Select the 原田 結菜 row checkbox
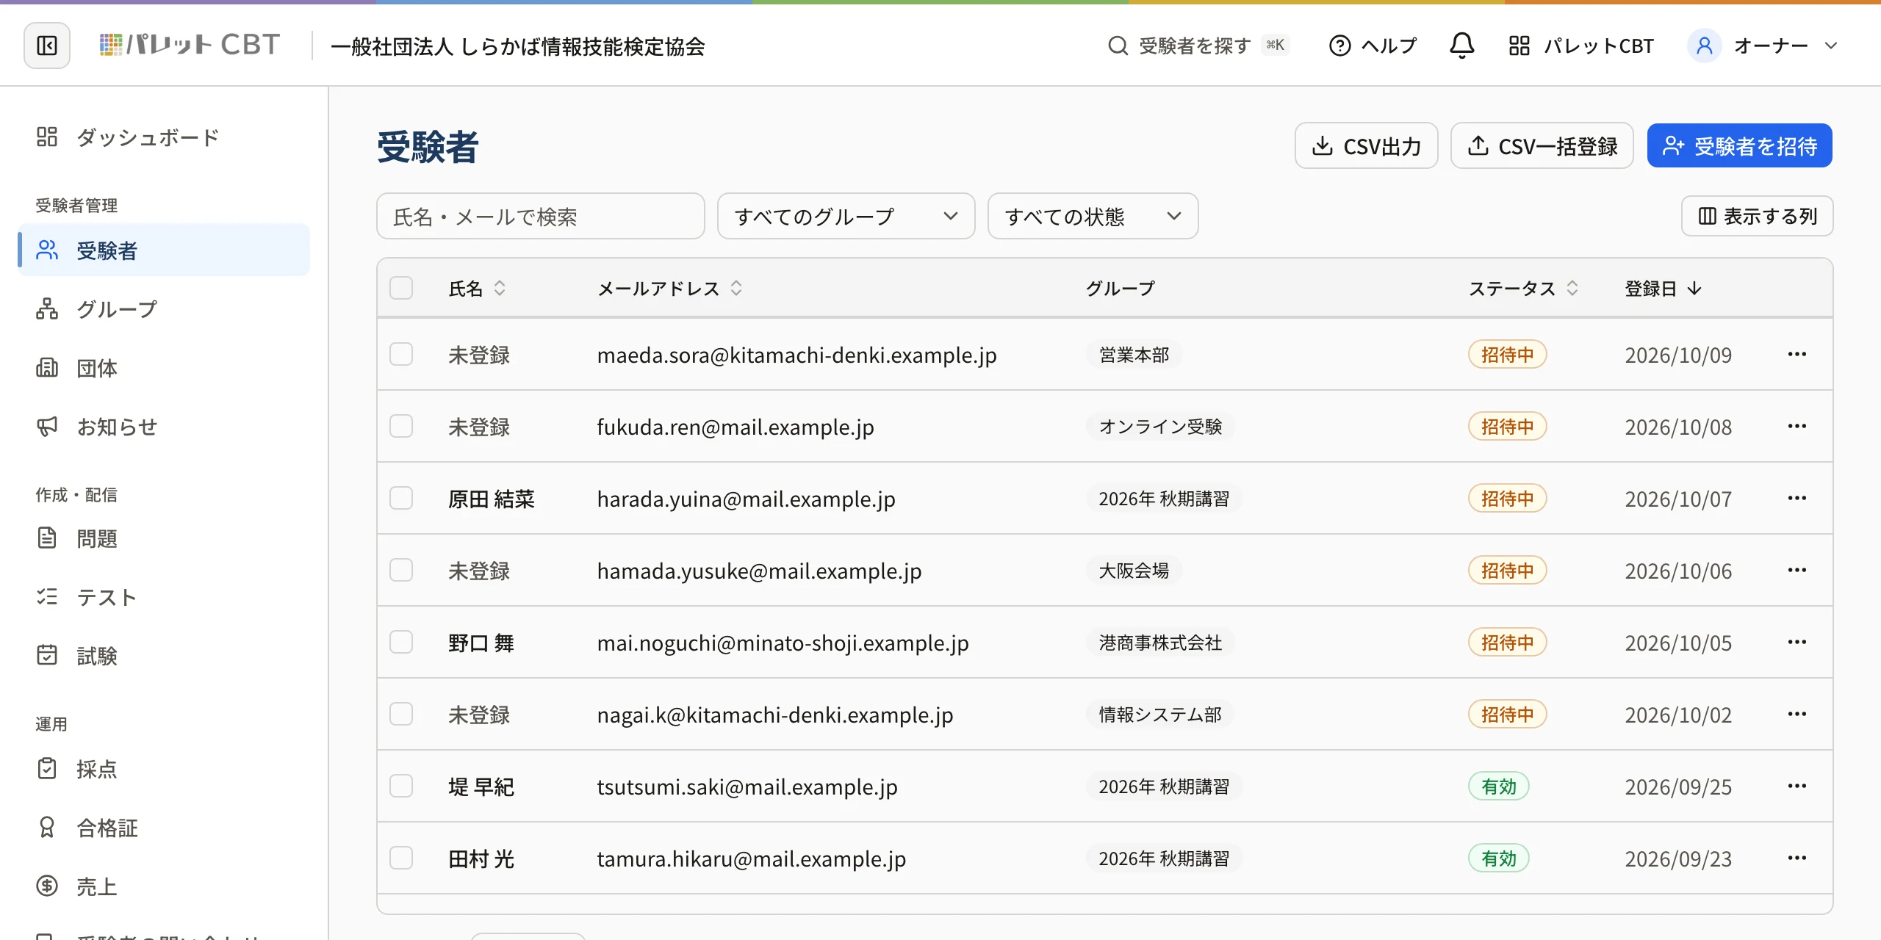Screen dimensions: 1881x940 coord(401,499)
